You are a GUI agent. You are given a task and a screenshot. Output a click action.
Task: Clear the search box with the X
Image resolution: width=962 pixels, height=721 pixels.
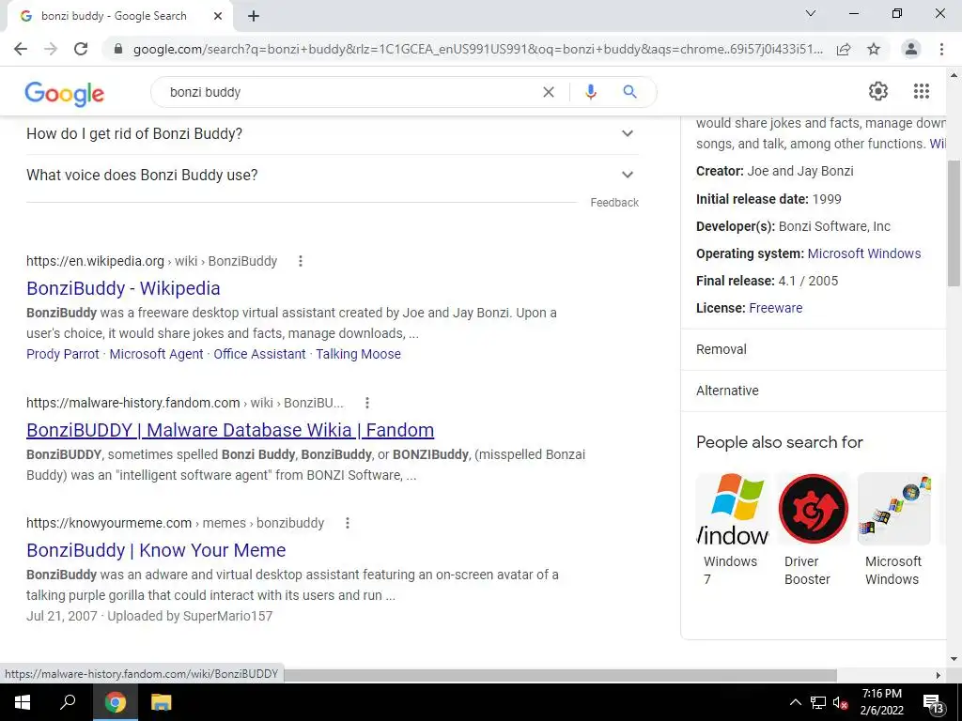(549, 92)
